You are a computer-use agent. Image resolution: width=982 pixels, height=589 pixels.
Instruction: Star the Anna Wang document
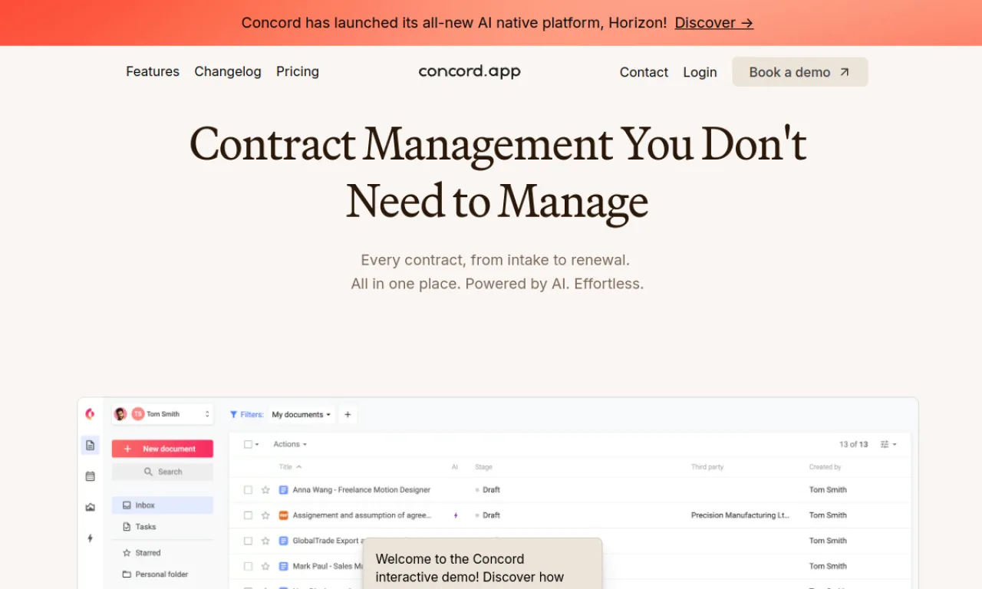coord(265,489)
